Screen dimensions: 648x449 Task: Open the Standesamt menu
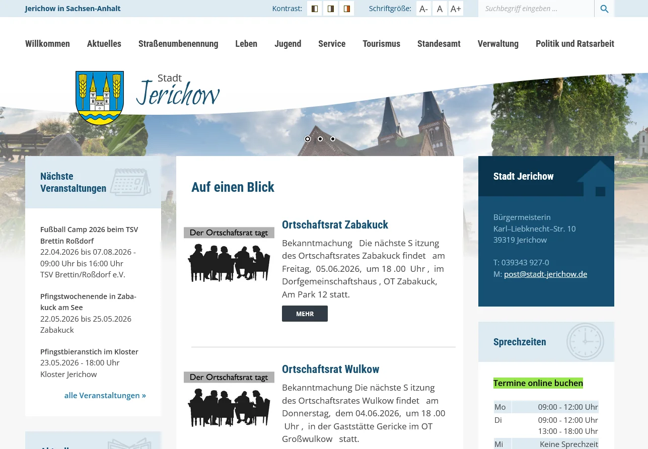(439, 44)
